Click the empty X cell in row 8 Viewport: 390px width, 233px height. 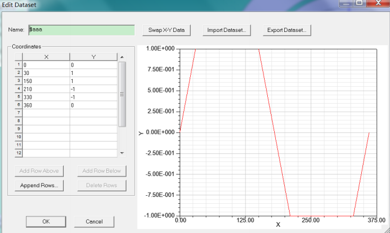(x=46, y=121)
